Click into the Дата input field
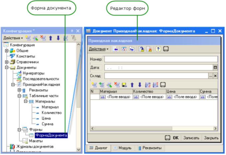Screen dimensions: 226x155 point(159,68)
